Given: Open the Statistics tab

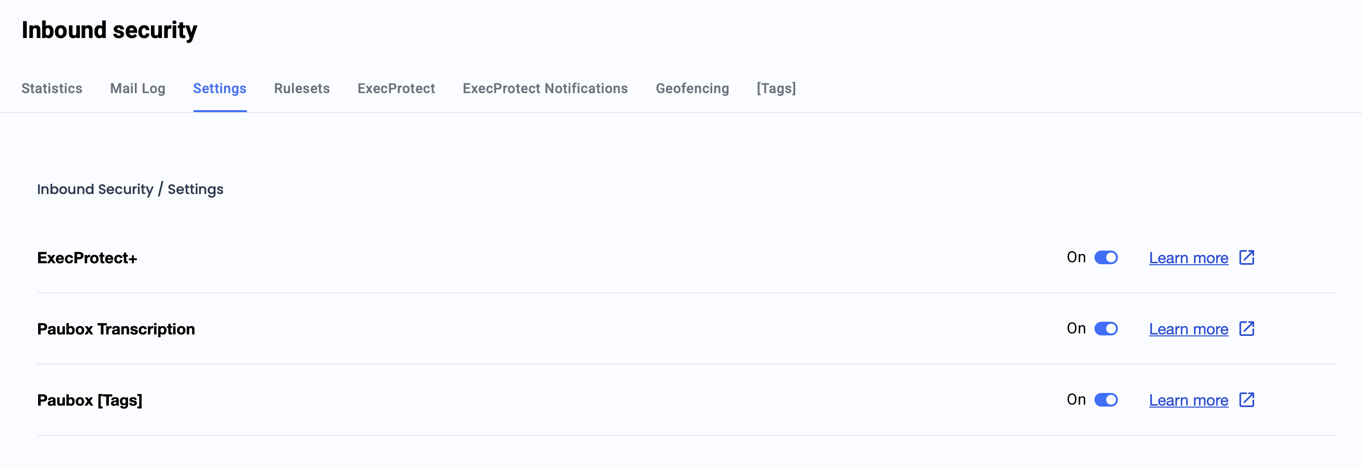Looking at the screenshot, I should coord(52,88).
